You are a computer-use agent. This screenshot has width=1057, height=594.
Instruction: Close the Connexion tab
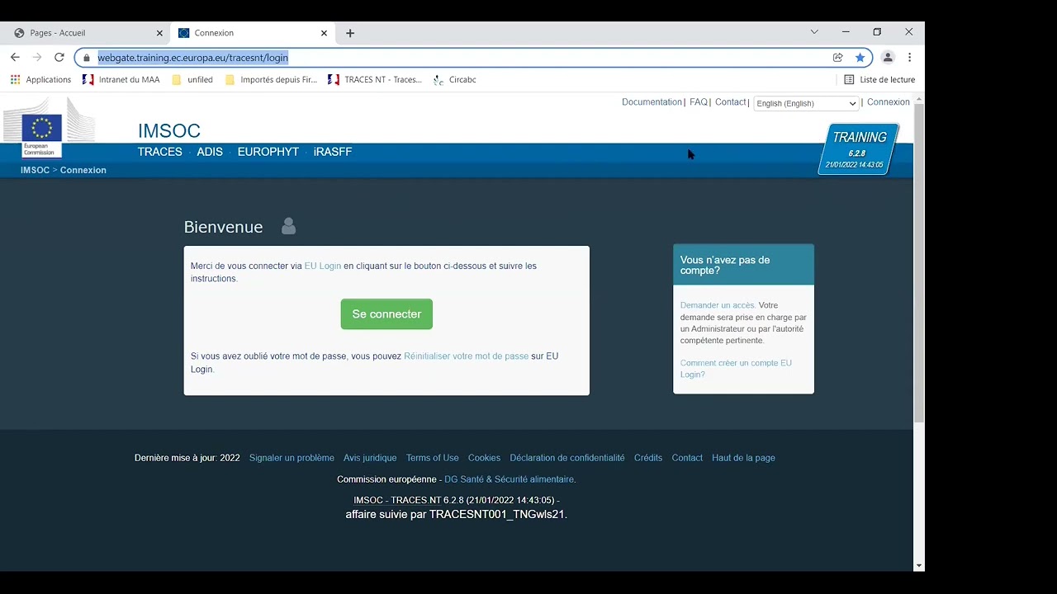coord(324,33)
